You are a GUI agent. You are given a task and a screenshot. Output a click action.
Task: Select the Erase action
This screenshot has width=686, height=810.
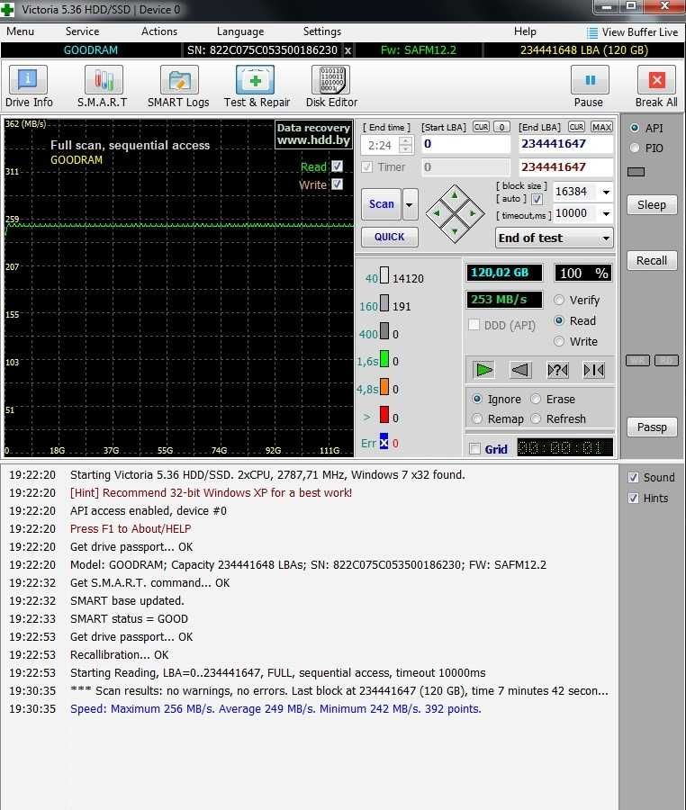pyautogui.click(x=537, y=400)
